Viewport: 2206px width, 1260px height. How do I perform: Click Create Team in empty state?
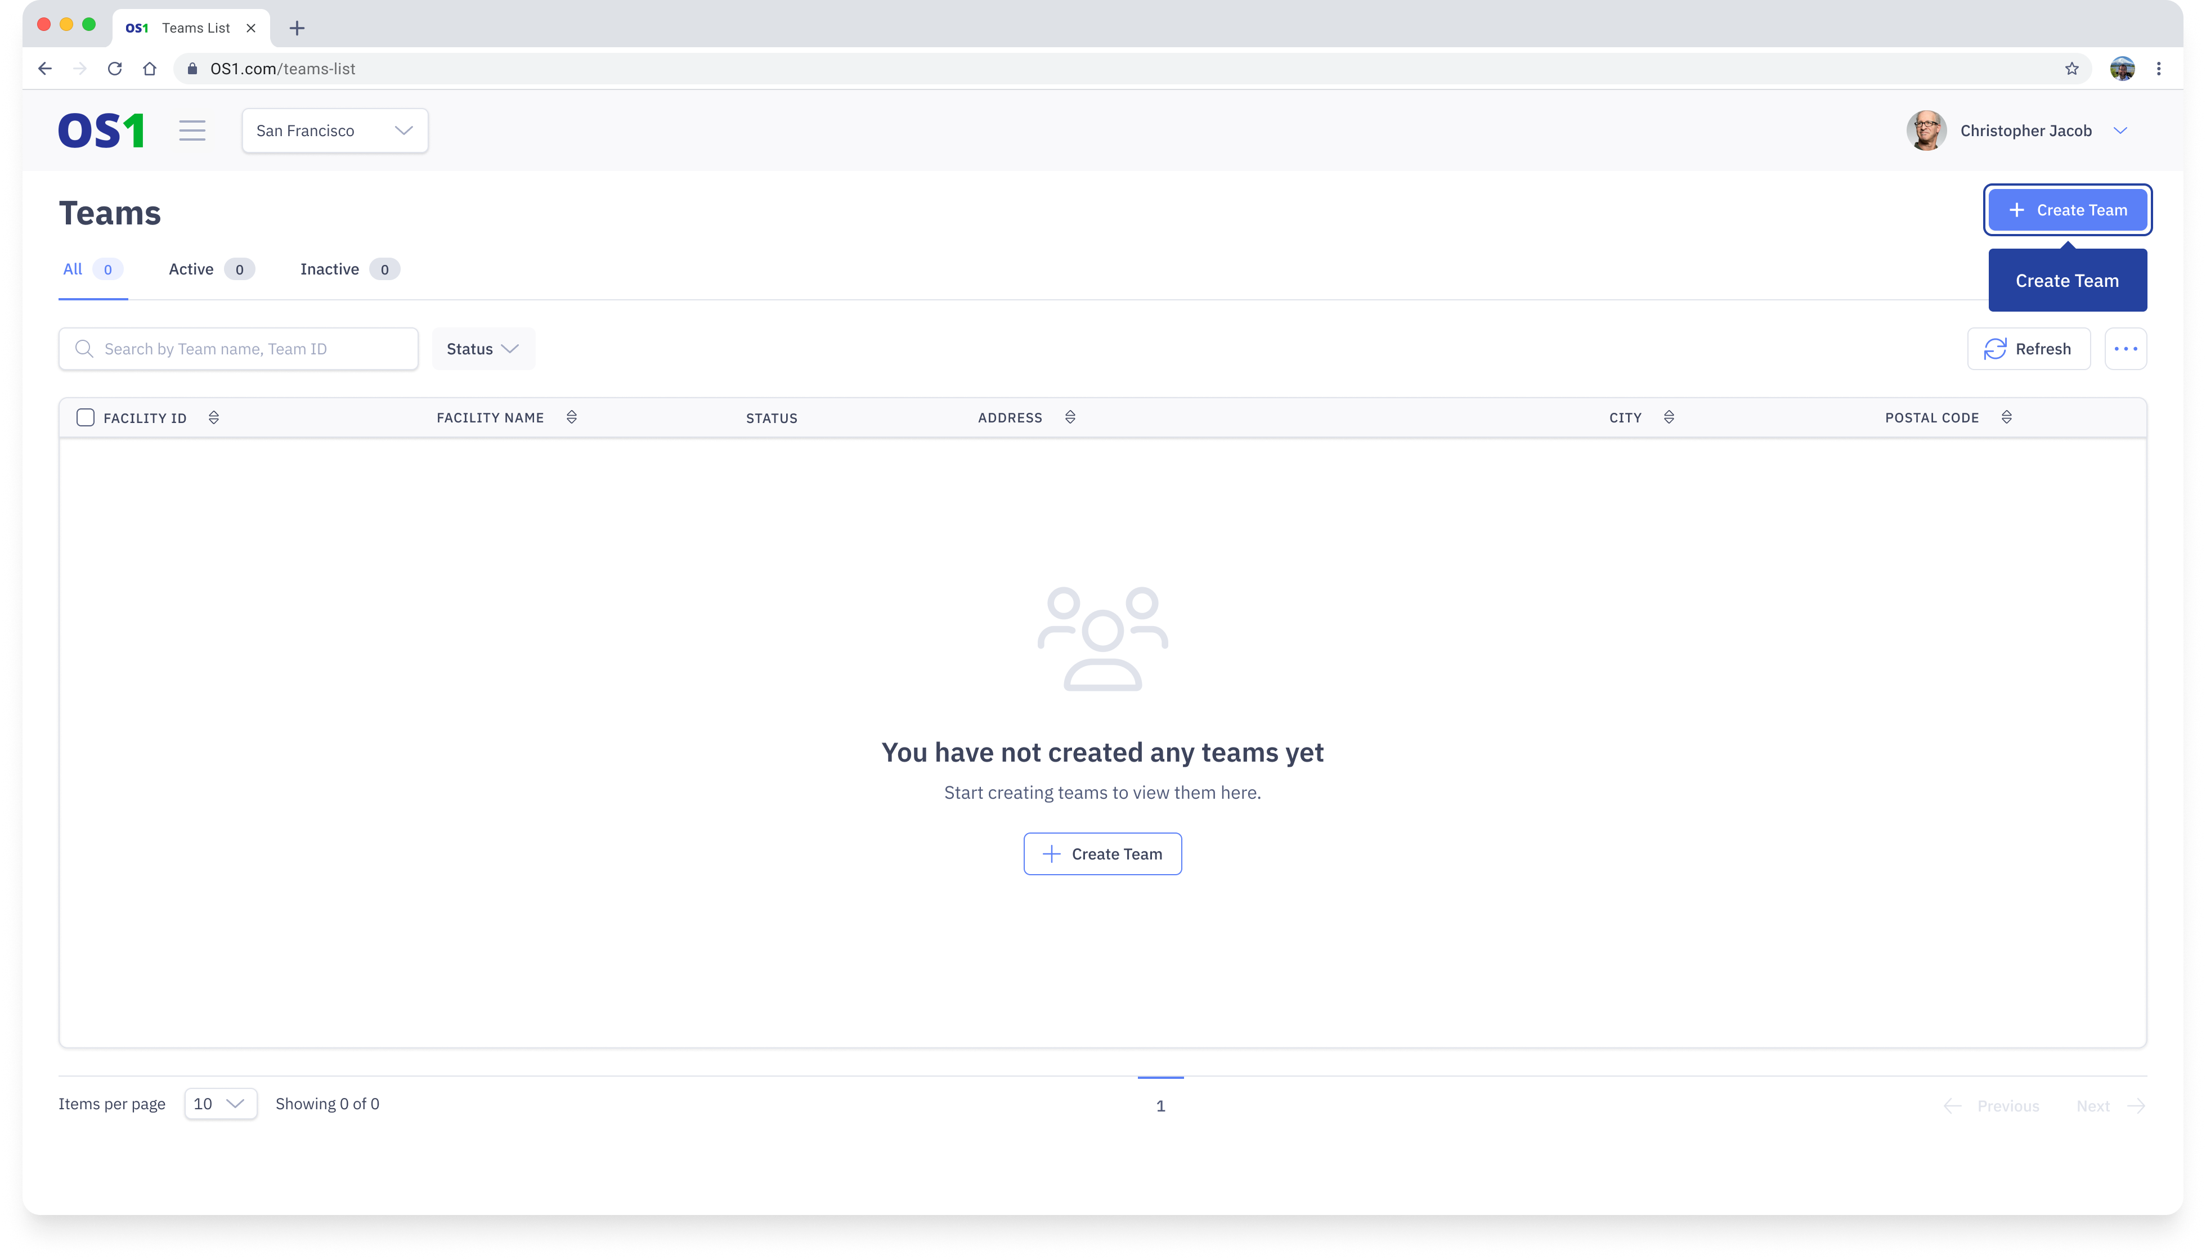[1102, 854]
